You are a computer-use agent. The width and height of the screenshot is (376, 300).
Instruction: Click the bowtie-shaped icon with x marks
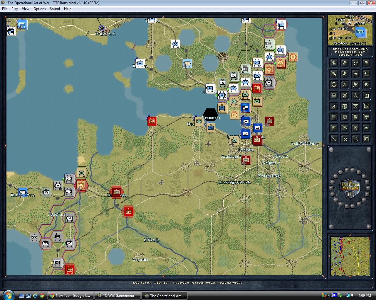pos(356,63)
